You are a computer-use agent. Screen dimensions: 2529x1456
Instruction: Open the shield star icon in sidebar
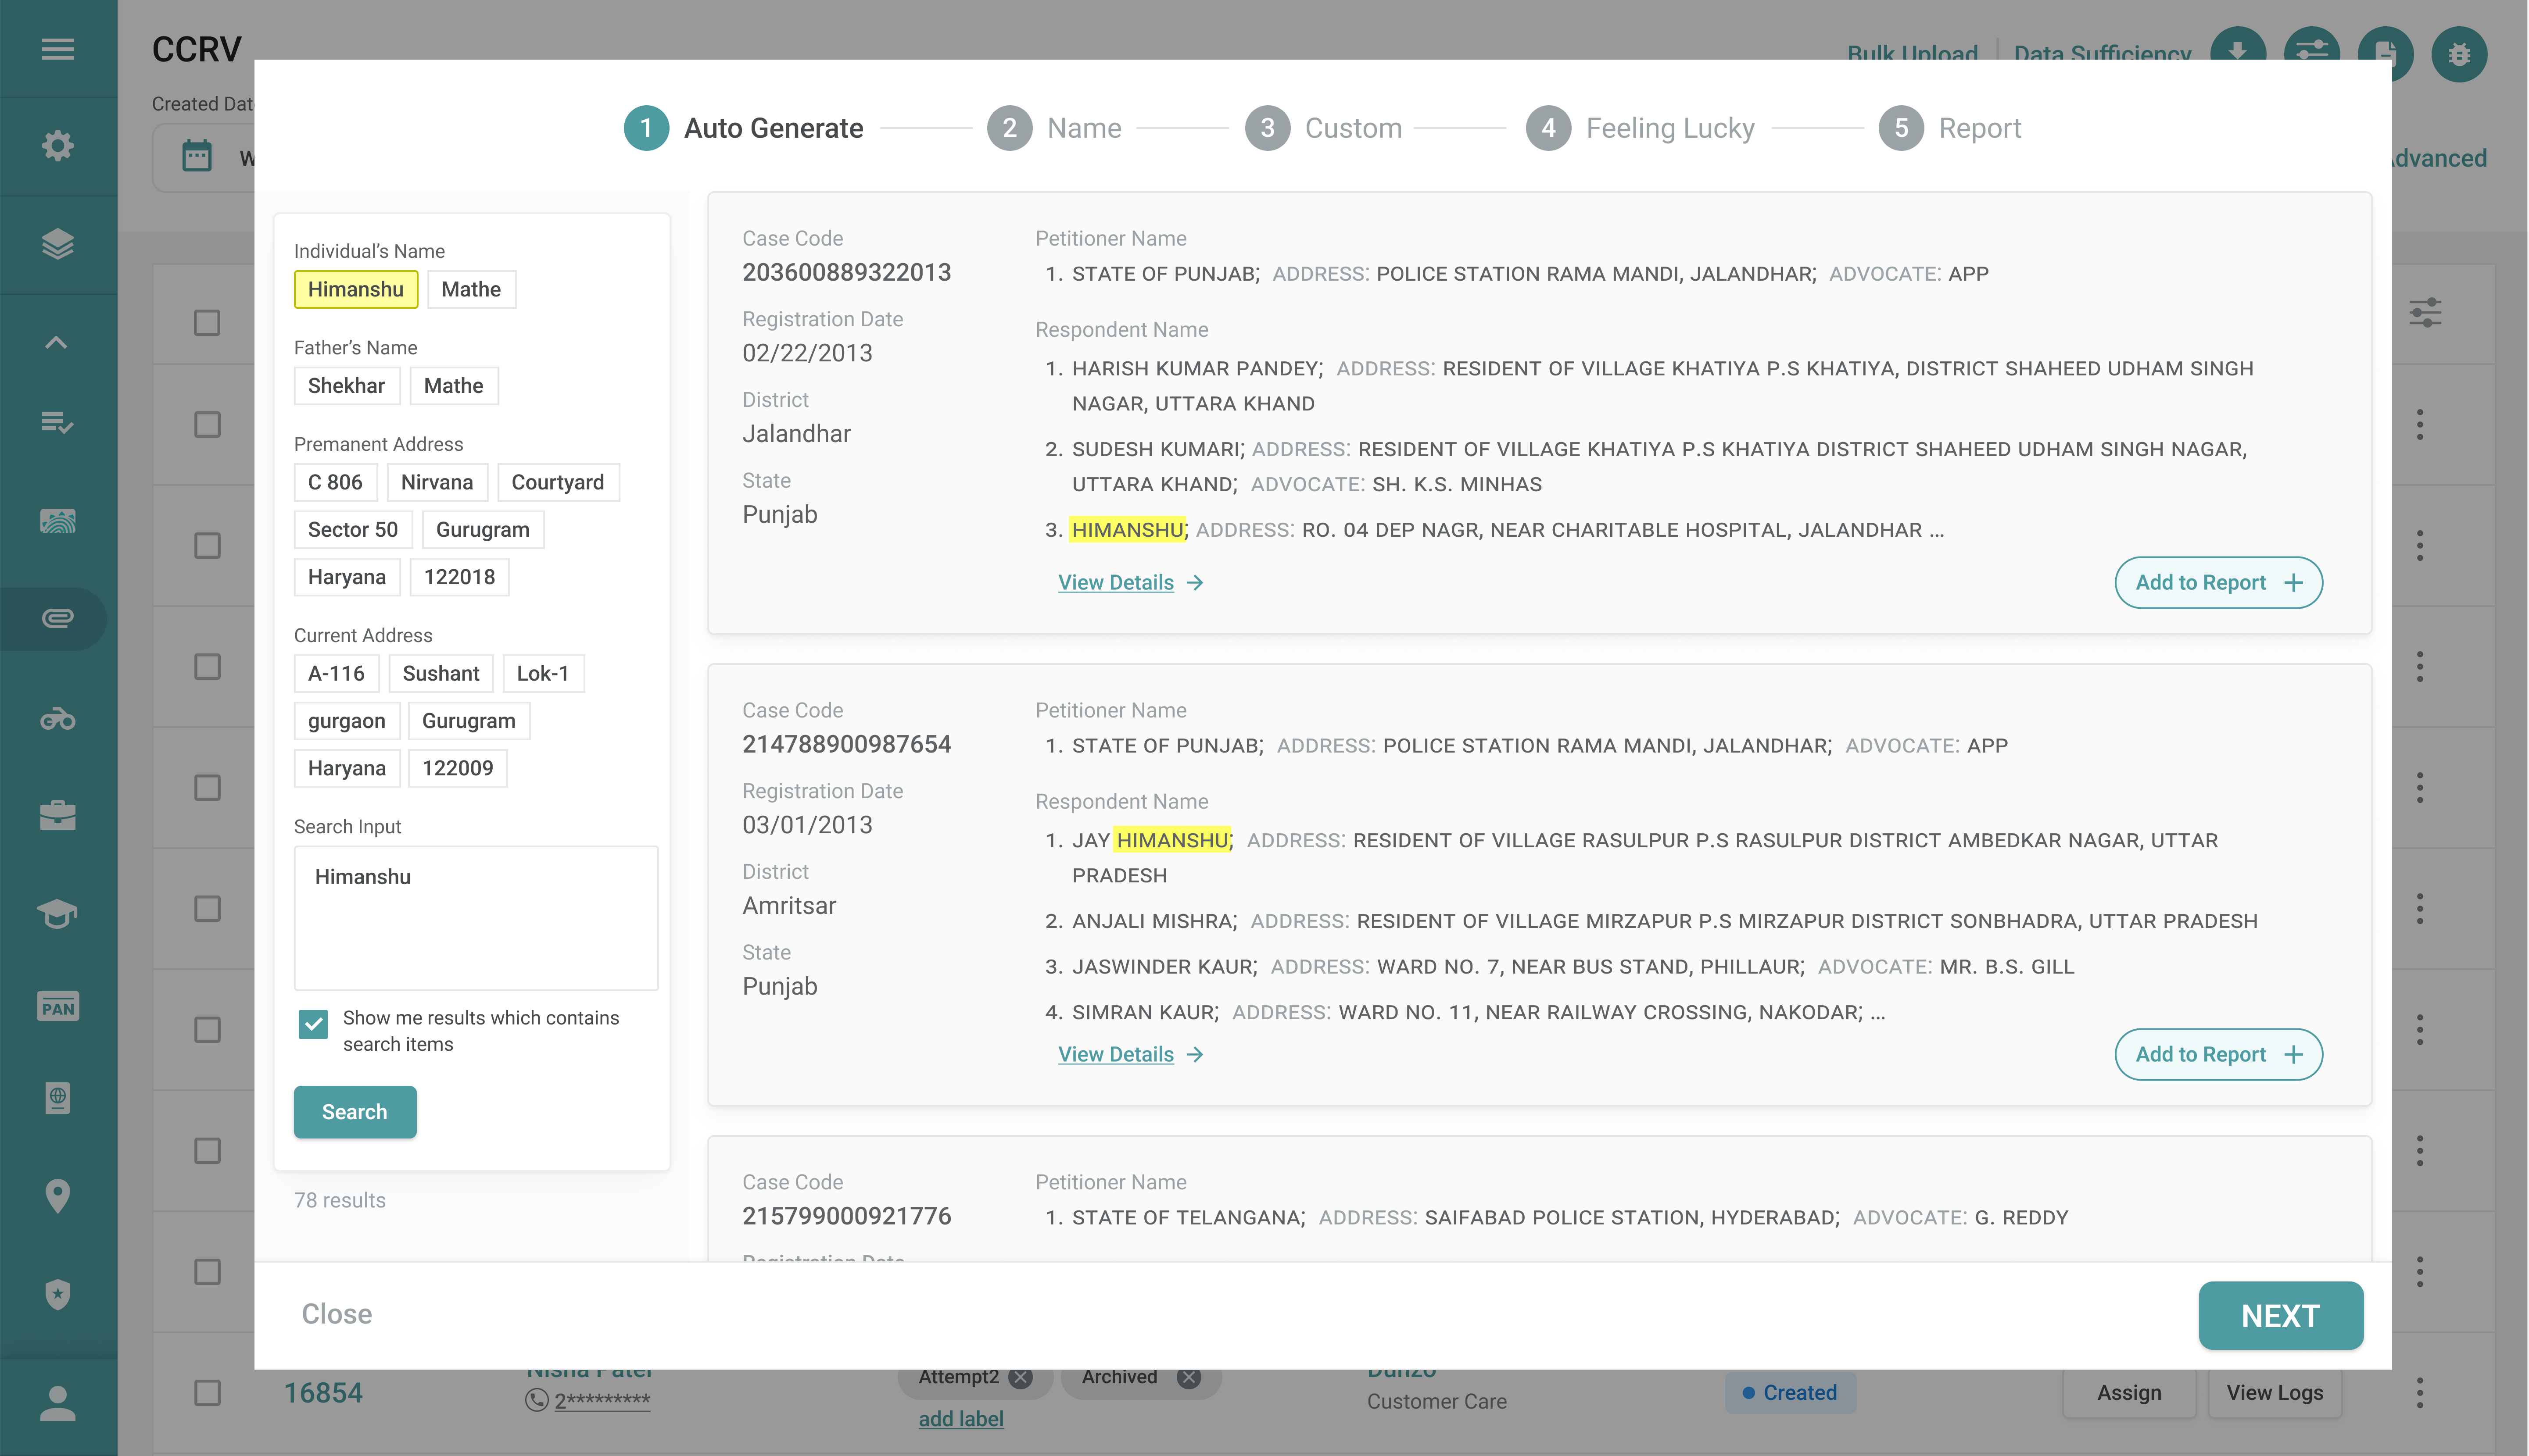57,1294
